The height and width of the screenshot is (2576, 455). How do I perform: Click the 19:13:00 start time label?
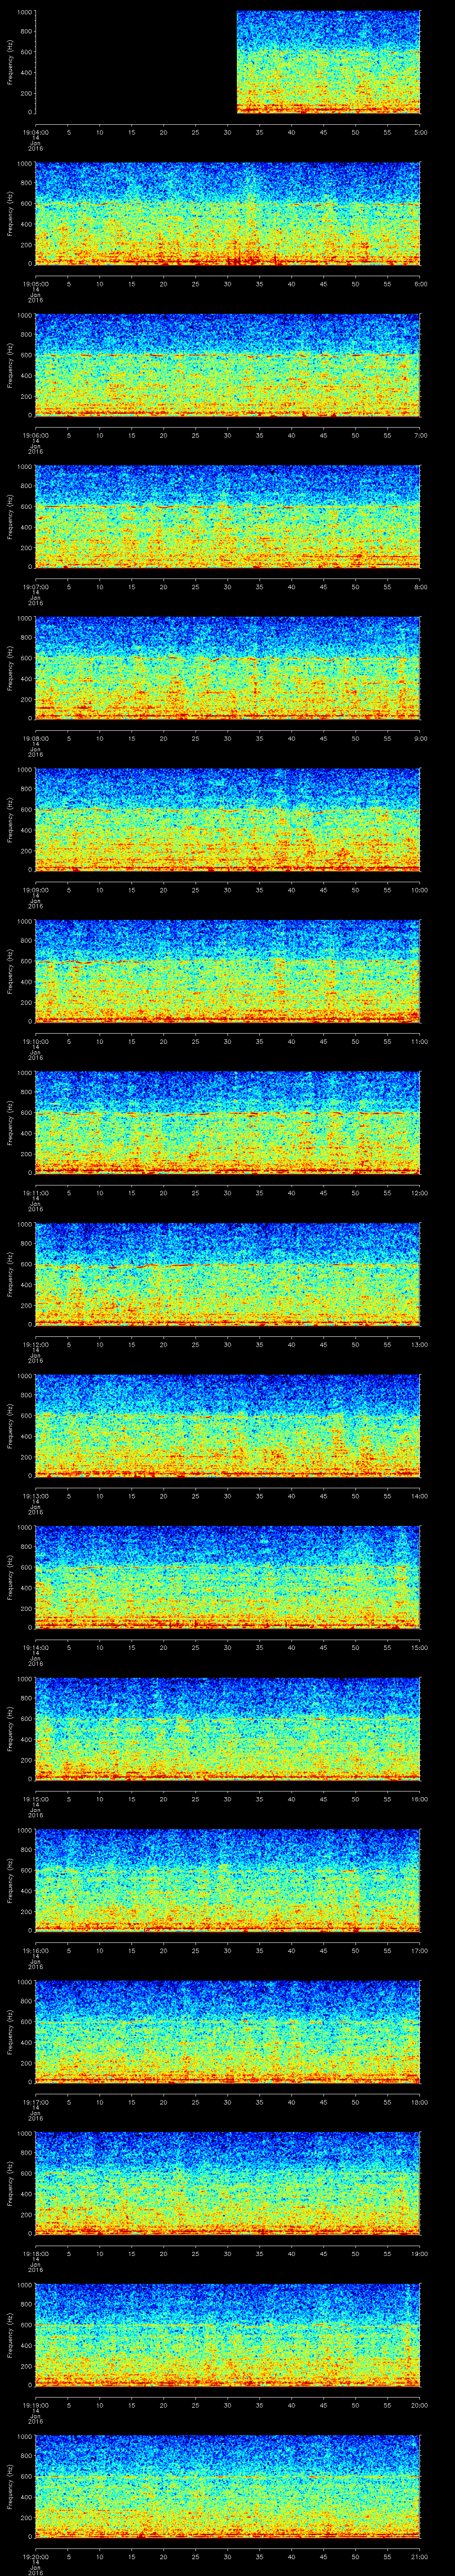[35, 1496]
